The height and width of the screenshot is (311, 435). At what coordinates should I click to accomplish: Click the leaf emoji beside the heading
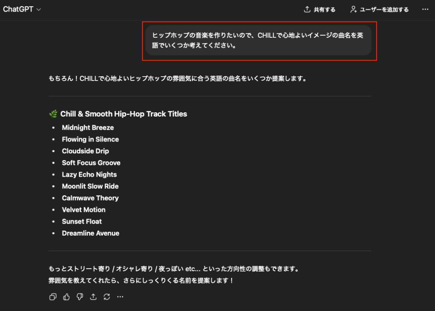coord(53,114)
